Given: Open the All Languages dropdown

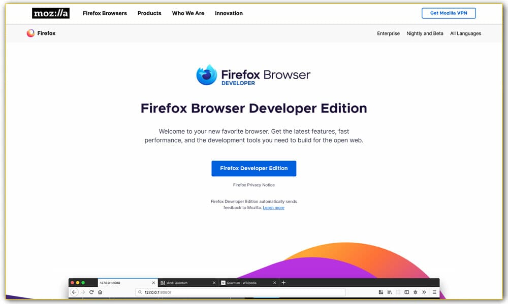Looking at the screenshot, I should pos(465,33).
